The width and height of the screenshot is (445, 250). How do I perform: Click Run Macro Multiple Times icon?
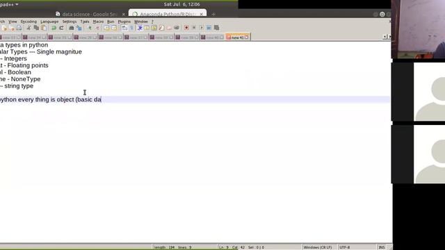(209, 28)
